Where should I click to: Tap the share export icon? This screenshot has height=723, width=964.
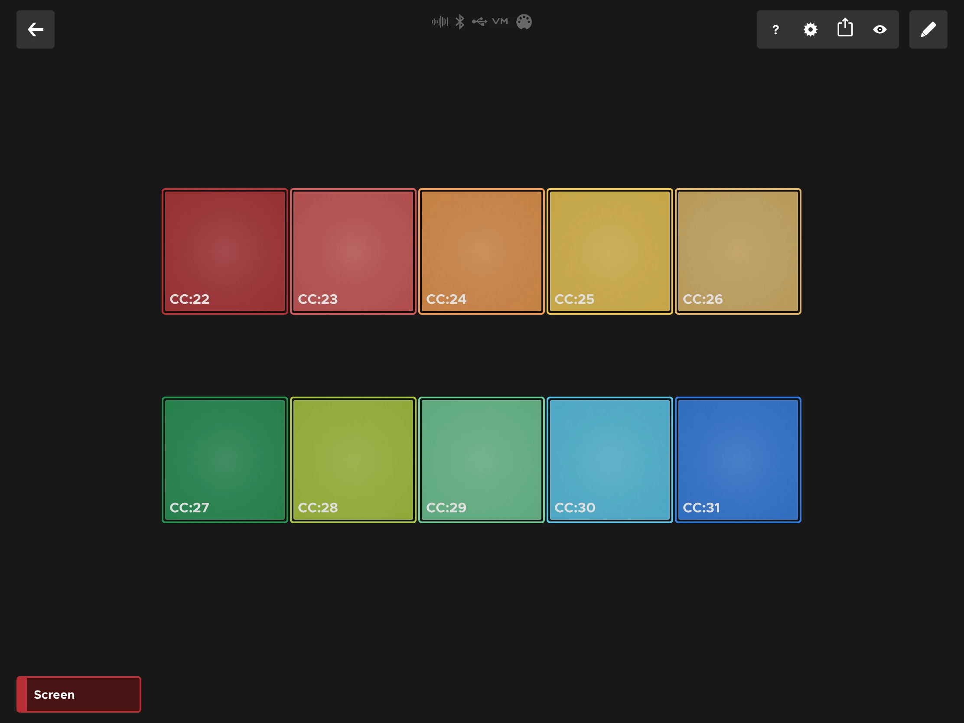(x=845, y=28)
